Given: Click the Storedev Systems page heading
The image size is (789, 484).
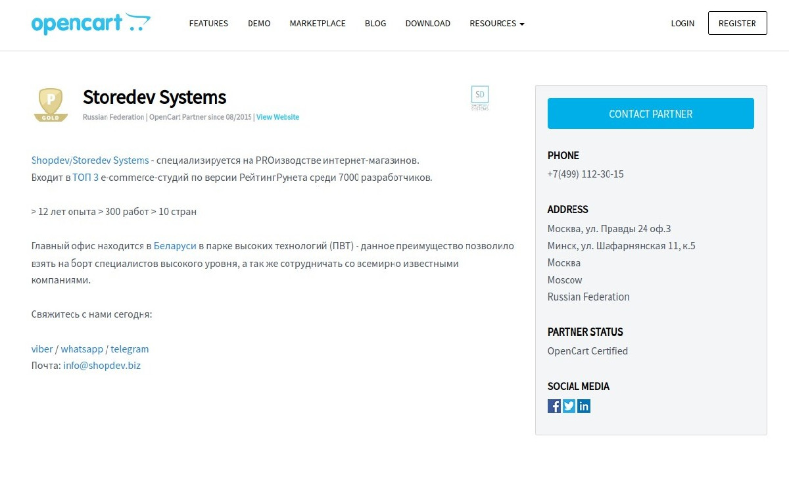Looking at the screenshot, I should click(x=155, y=97).
